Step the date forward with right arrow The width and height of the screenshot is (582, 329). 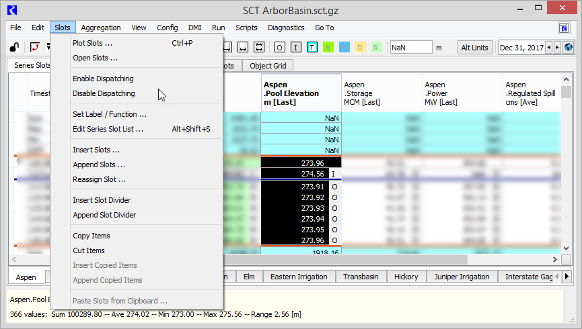pos(557,48)
